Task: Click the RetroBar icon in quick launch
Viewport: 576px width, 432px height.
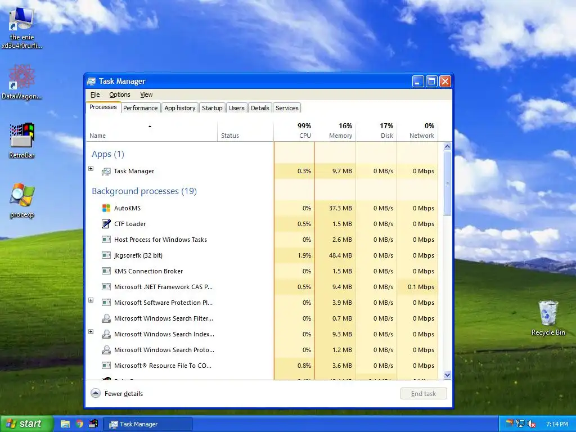Action: pos(93,424)
